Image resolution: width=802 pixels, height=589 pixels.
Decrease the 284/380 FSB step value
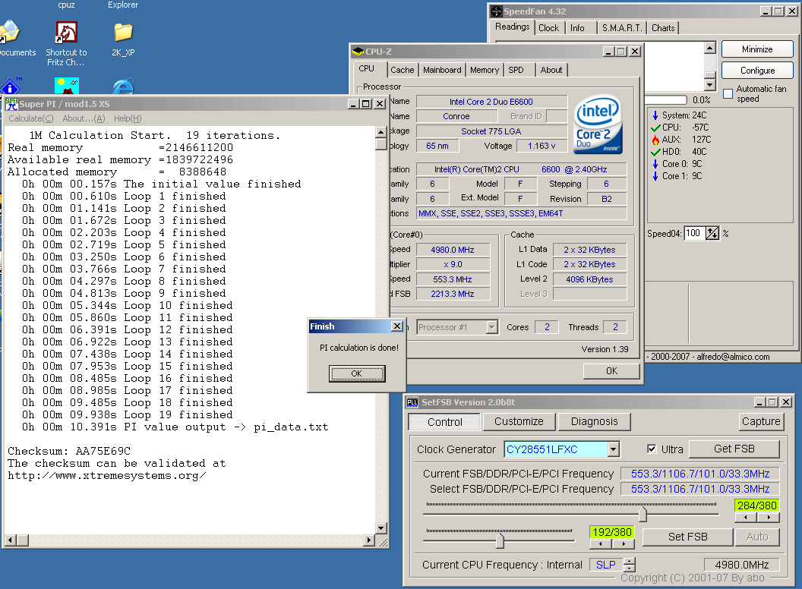pyautogui.click(x=746, y=518)
